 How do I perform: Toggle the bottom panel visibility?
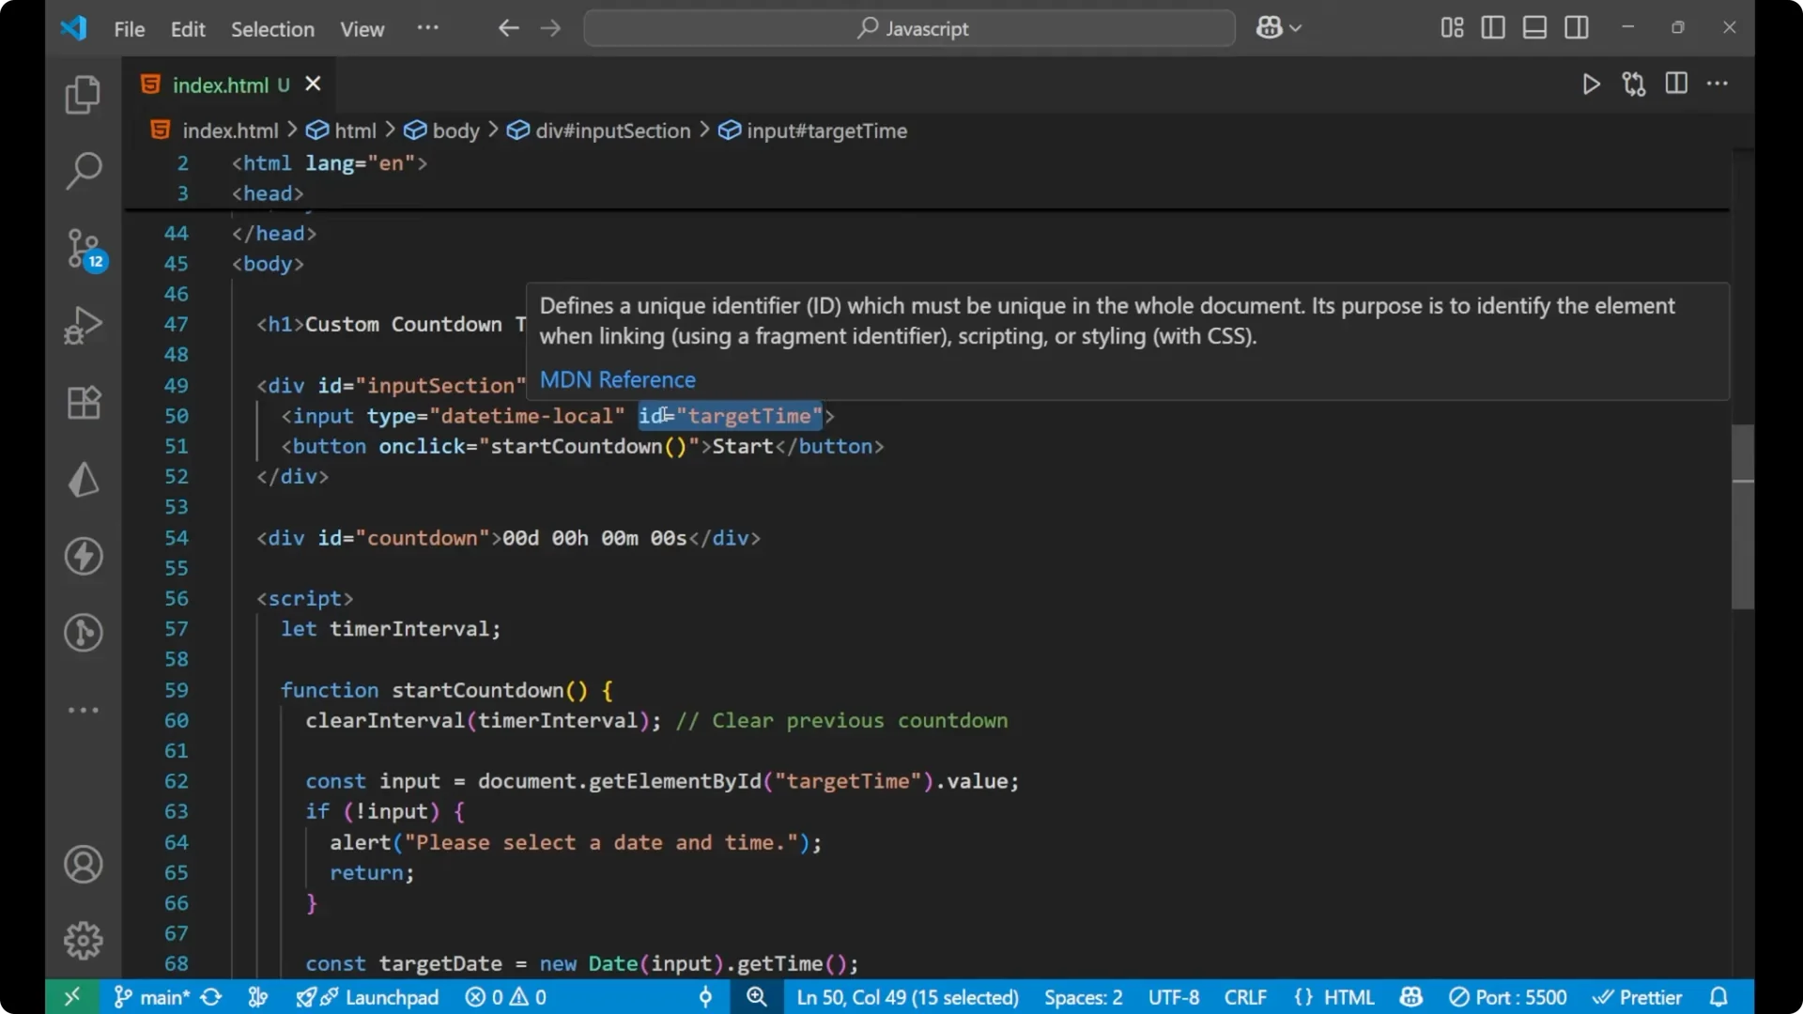1533,27
